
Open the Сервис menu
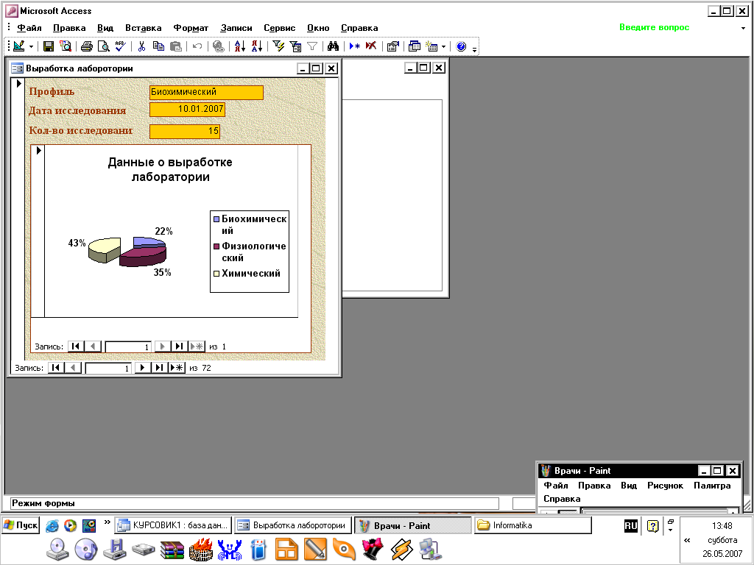click(279, 28)
